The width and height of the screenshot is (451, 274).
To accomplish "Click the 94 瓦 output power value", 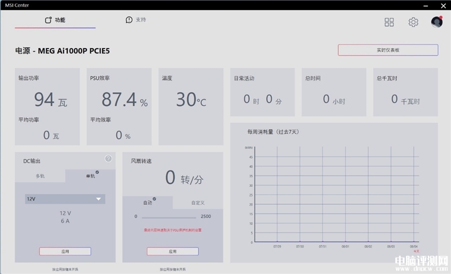I will 51,100.
